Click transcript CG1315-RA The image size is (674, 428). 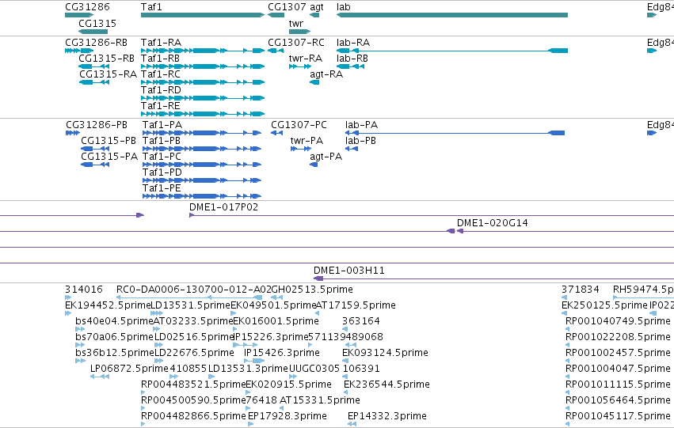pos(93,82)
